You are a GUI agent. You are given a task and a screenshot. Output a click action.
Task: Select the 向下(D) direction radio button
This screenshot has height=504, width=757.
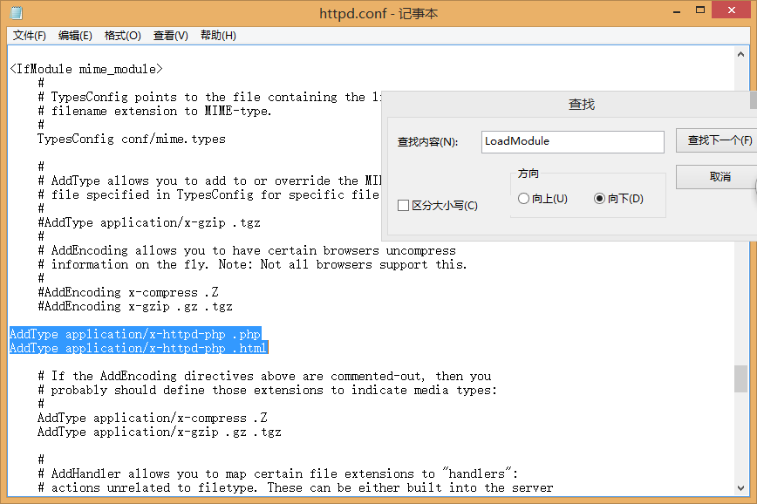tap(599, 199)
